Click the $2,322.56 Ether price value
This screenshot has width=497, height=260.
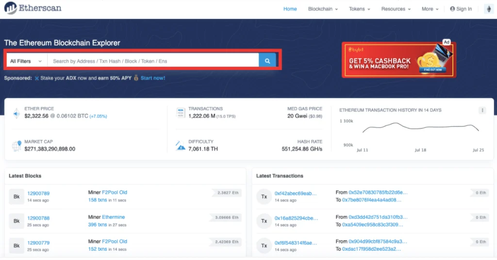[36, 116]
